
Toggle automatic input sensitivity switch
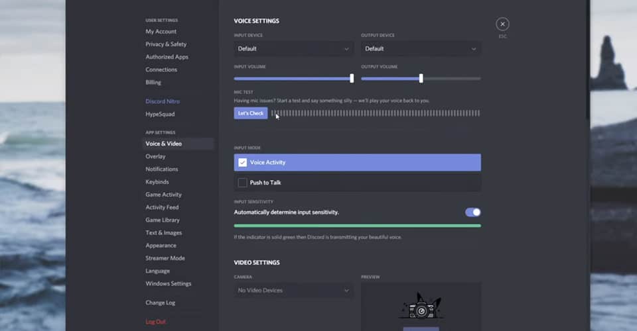pyautogui.click(x=473, y=213)
